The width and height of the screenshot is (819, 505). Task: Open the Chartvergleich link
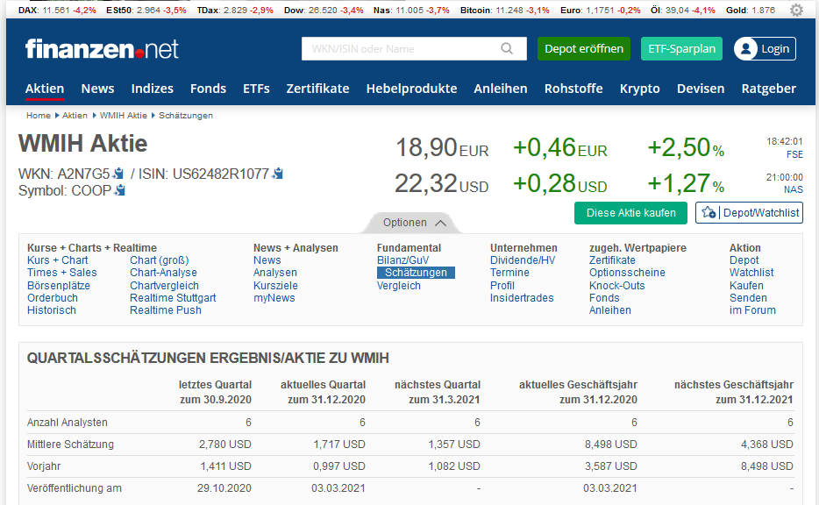coord(165,286)
